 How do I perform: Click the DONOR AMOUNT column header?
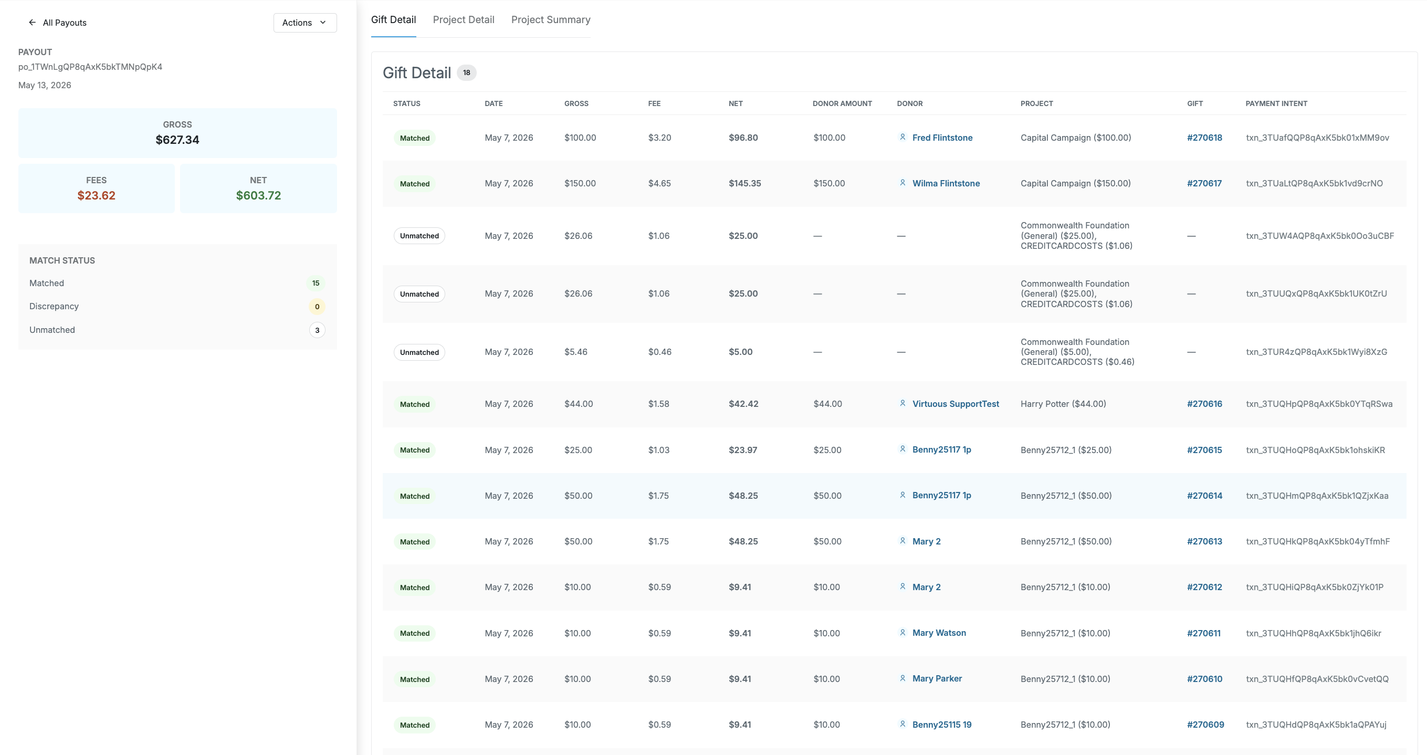tap(842, 103)
